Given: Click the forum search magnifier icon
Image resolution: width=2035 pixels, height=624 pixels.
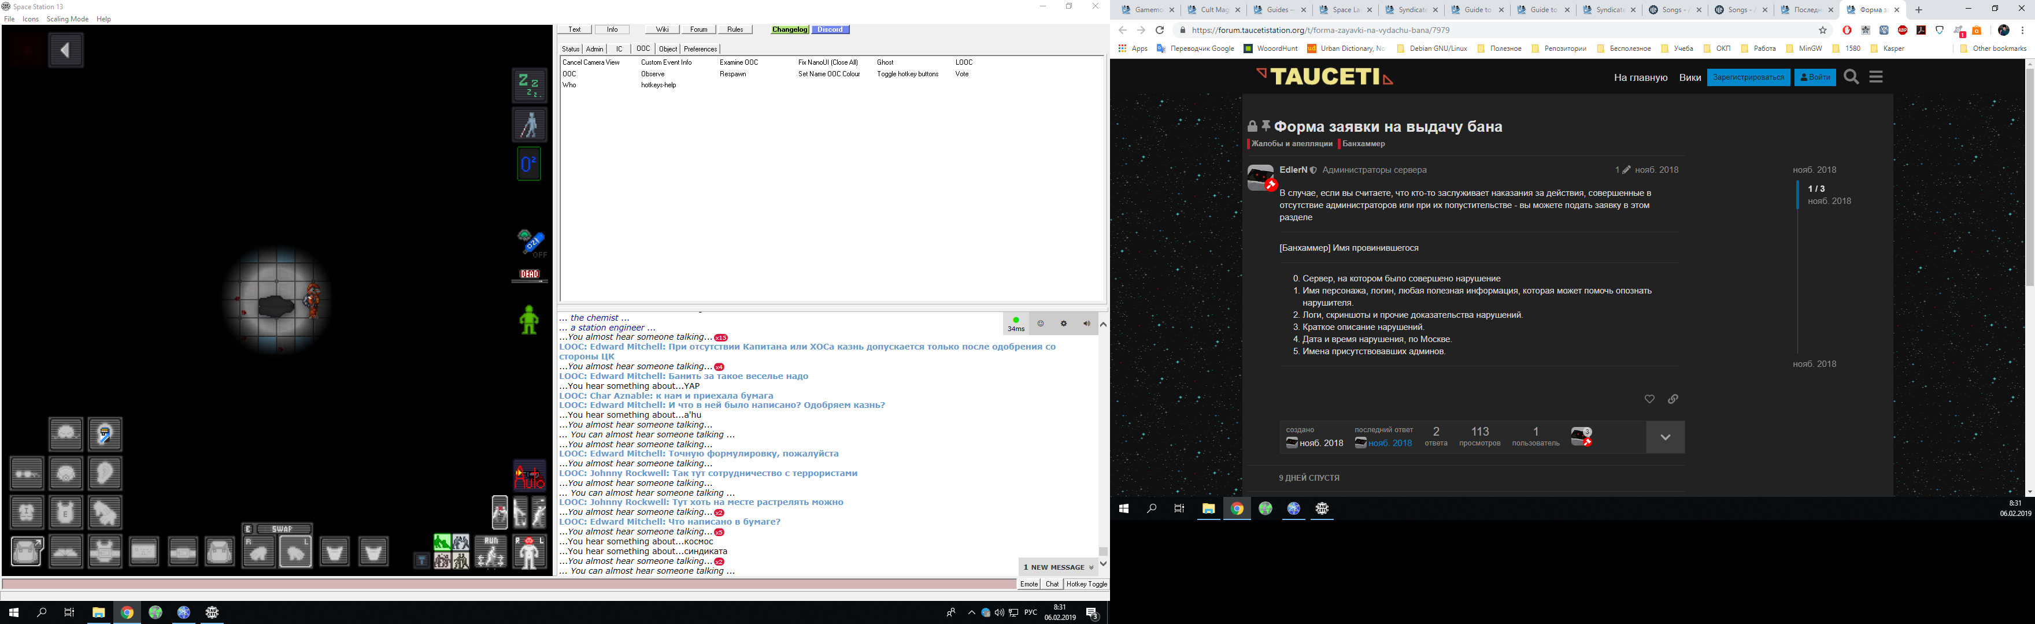Looking at the screenshot, I should (x=1851, y=77).
